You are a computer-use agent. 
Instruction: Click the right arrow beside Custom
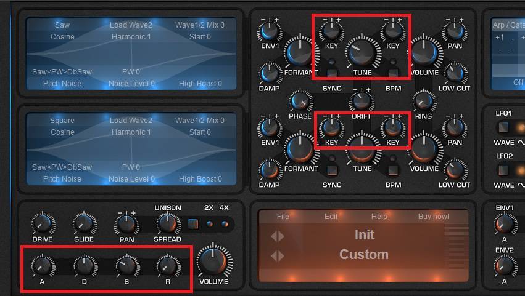[x=281, y=255]
